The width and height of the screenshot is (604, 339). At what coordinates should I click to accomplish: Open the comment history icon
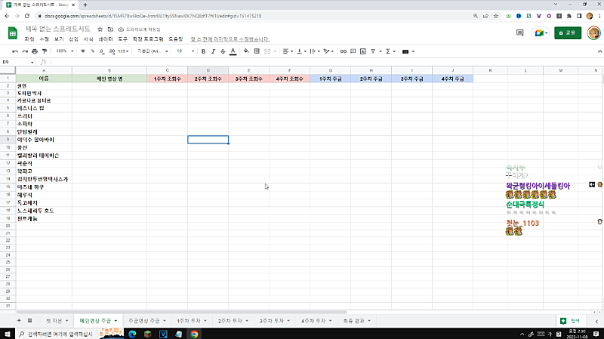(519, 33)
